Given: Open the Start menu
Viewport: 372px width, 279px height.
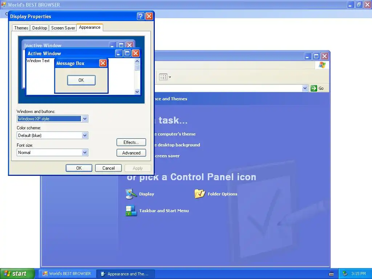Looking at the screenshot, I should pyautogui.click(x=17, y=274).
